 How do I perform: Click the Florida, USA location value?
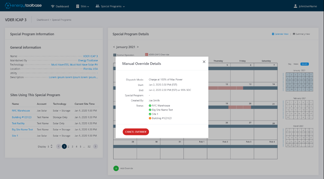(90, 69)
